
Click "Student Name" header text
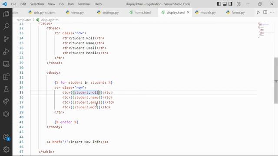(82, 43)
